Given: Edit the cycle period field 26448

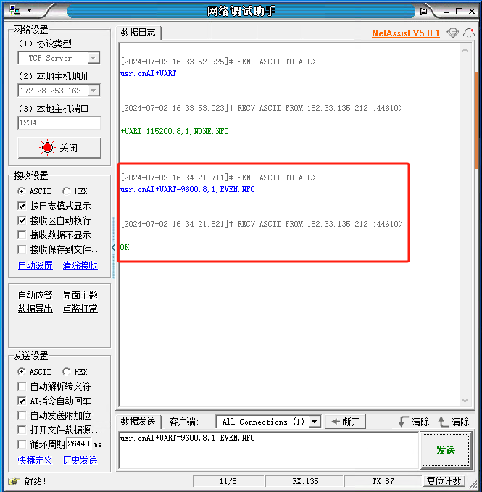Looking at the screenshot, I should coord(79,444).
